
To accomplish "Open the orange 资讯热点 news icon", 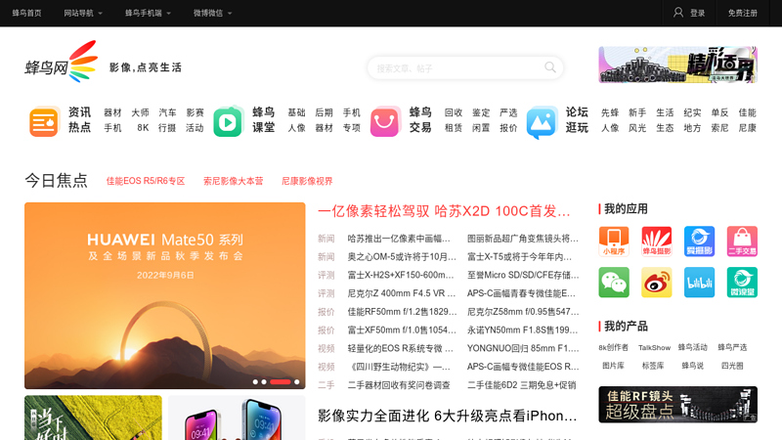I will coord(44,121).
